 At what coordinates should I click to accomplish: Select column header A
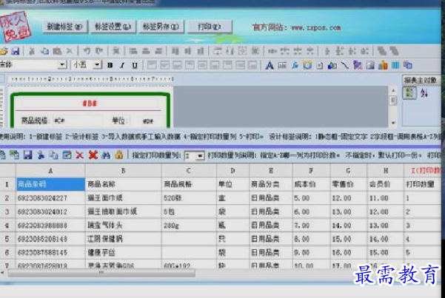50,171
